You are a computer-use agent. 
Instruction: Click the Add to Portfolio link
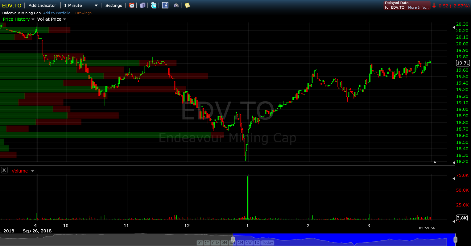click(57, 13)
